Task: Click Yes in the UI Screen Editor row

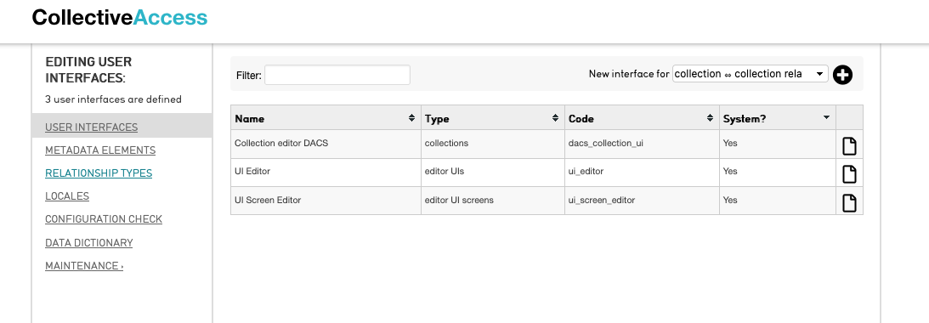Action: 730,201
